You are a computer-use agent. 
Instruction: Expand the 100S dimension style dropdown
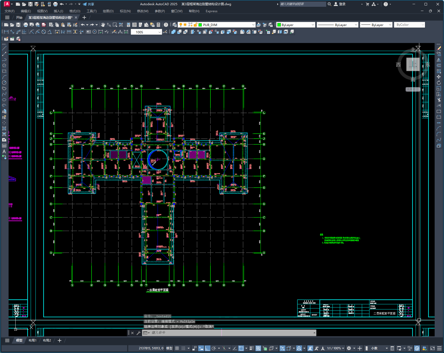159,32
